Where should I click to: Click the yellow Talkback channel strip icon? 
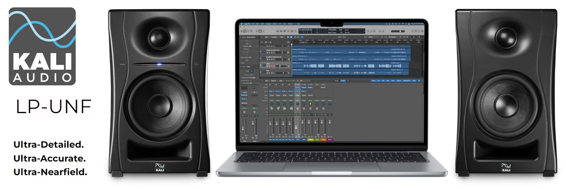310,104
